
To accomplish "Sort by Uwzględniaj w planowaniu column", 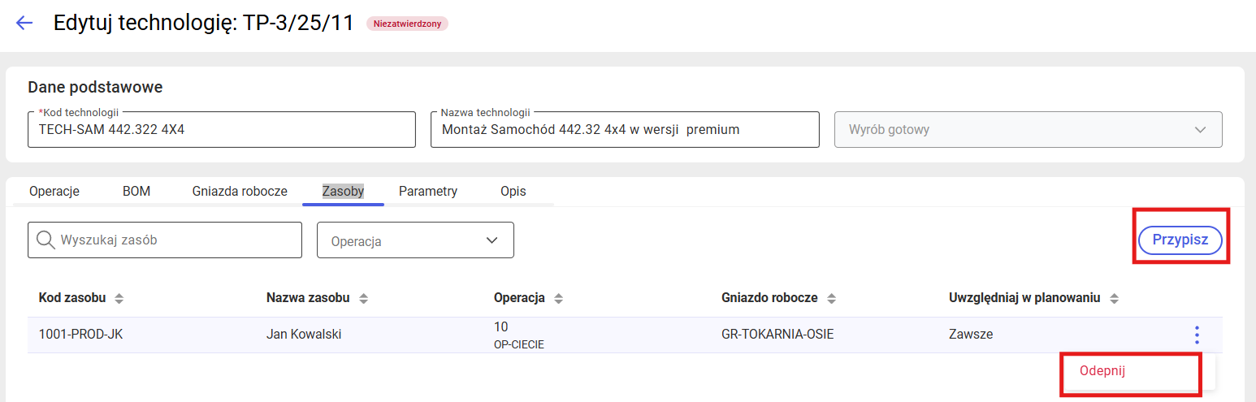I will tap(1114, 299).
